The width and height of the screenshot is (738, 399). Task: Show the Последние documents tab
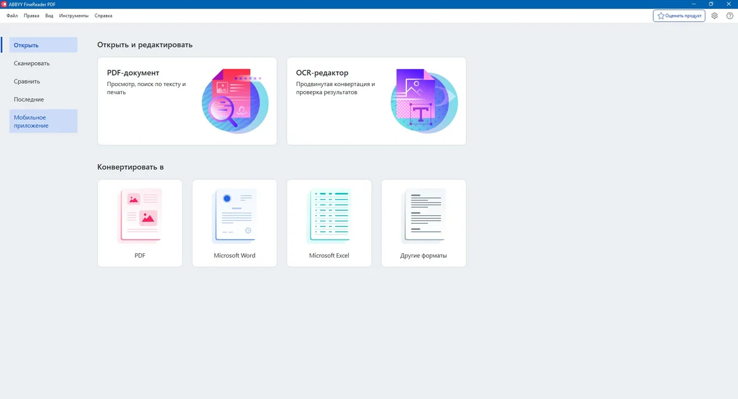coord(43,99)
